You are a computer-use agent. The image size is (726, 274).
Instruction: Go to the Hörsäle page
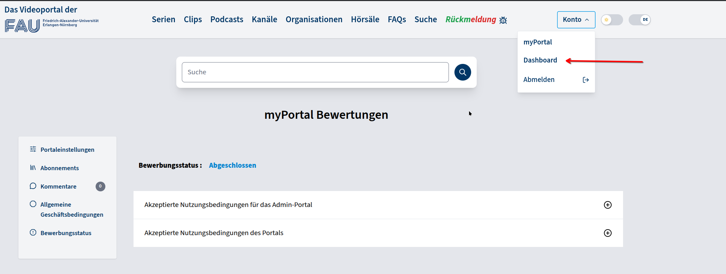tap(365, 19)
